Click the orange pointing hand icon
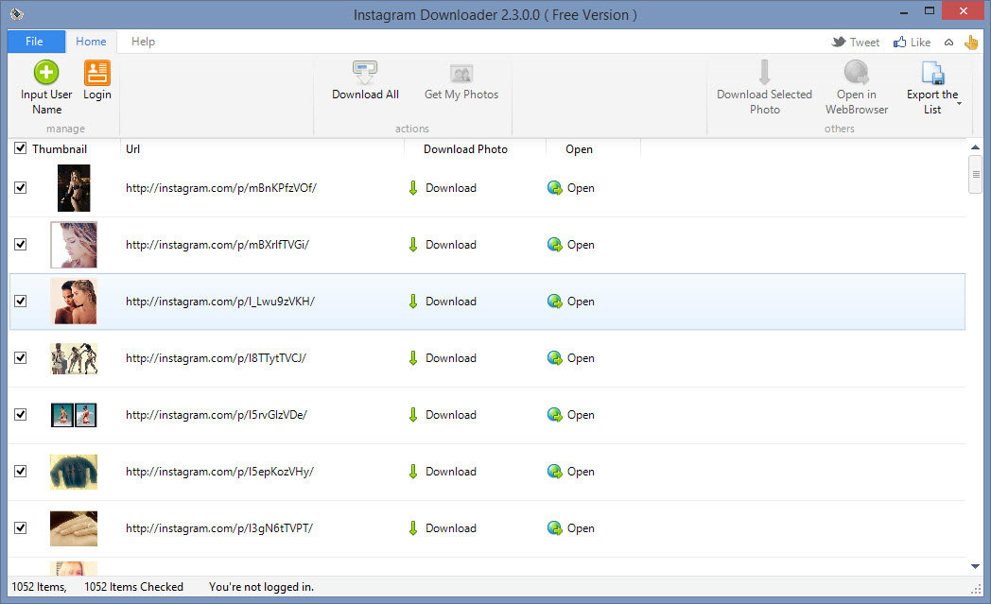The image size is (991, 604). click(971, 43)
